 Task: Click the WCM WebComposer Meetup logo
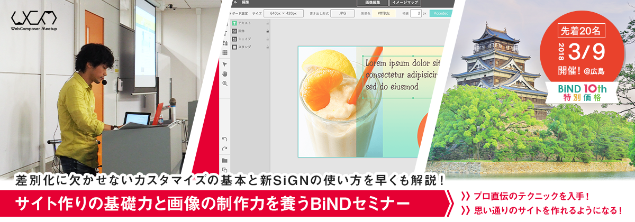[x=34, y=22]
